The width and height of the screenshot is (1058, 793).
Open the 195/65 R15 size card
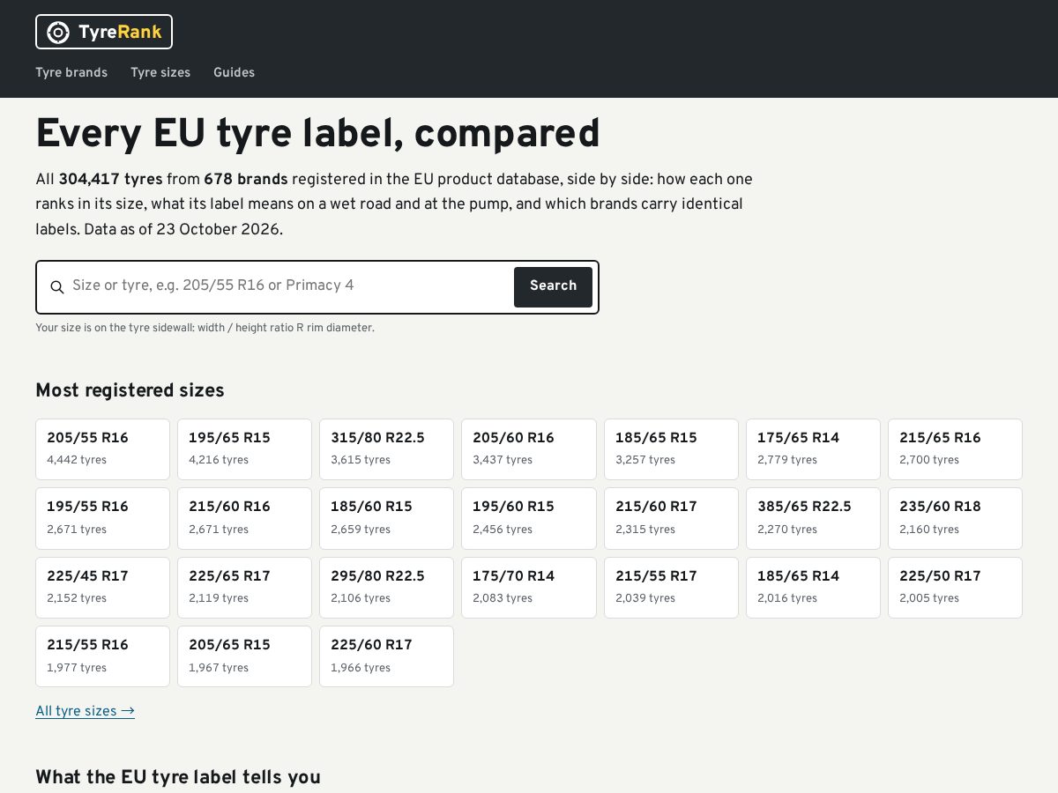point(244,449)
